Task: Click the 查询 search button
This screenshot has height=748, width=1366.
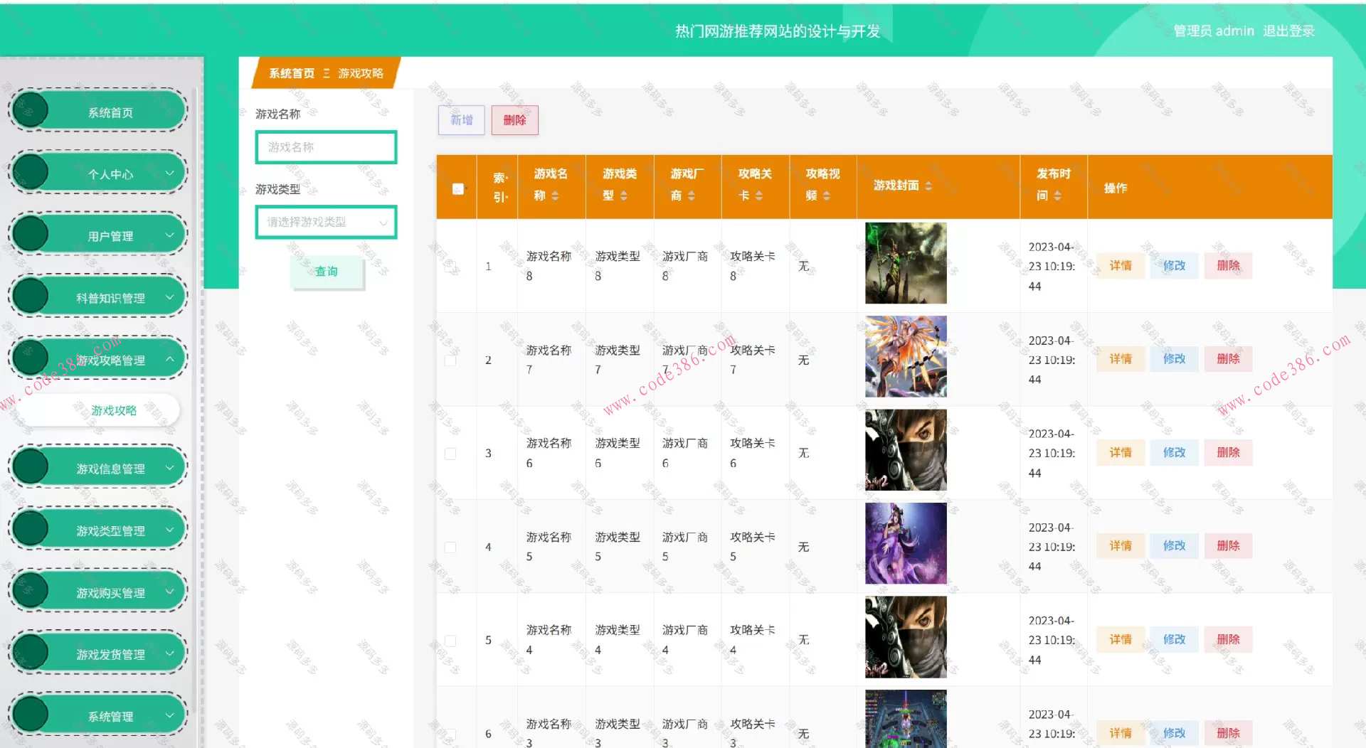Action: click(x=327, y=272)
